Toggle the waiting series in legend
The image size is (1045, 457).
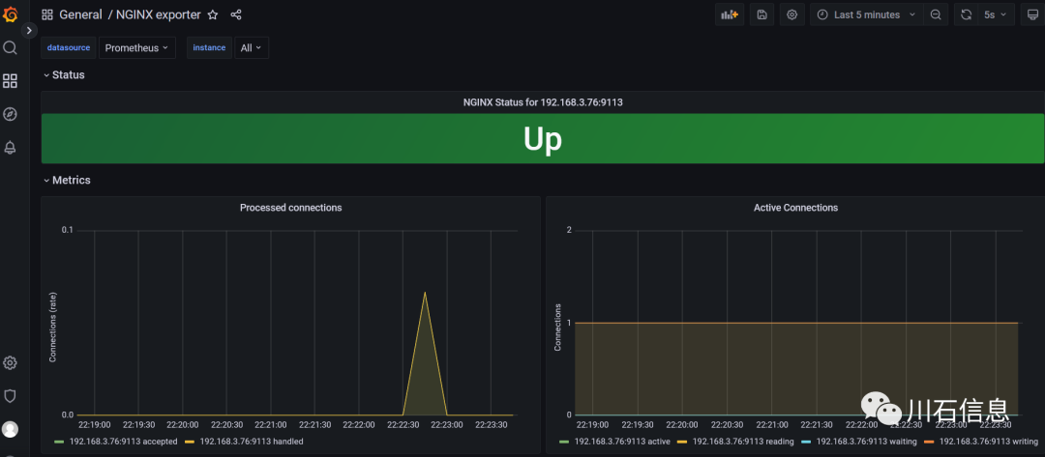coord(866,441)
